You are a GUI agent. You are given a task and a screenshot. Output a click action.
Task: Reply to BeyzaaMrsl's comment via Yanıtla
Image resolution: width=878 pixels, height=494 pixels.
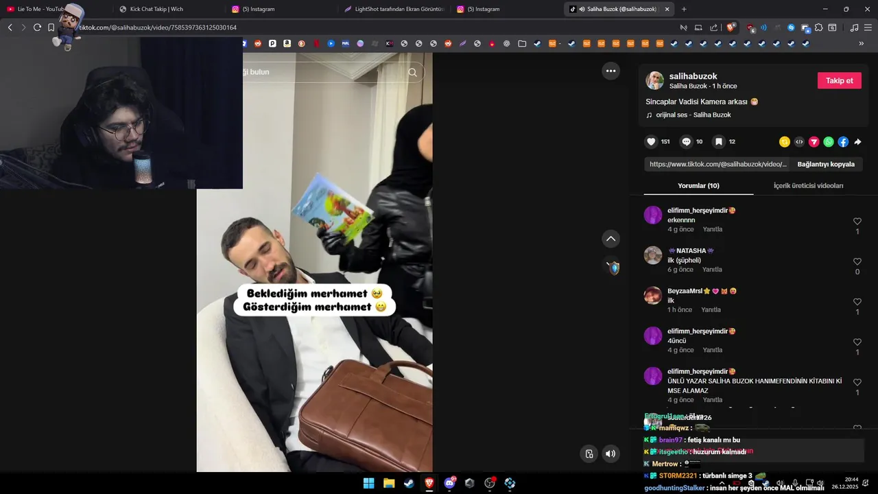coord(711,309)
